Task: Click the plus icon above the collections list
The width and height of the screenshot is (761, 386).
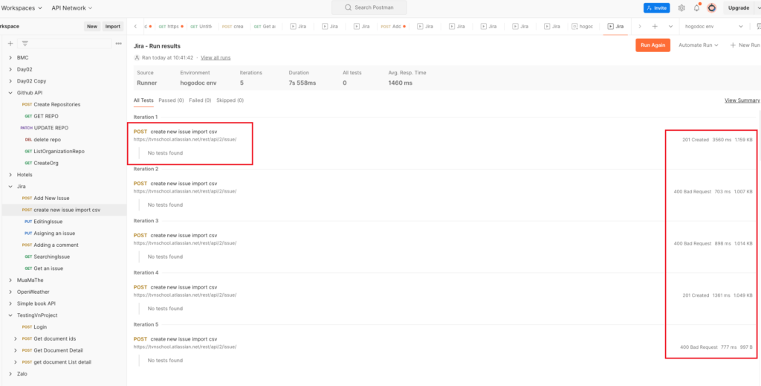Action: click(x=10, y=44)
